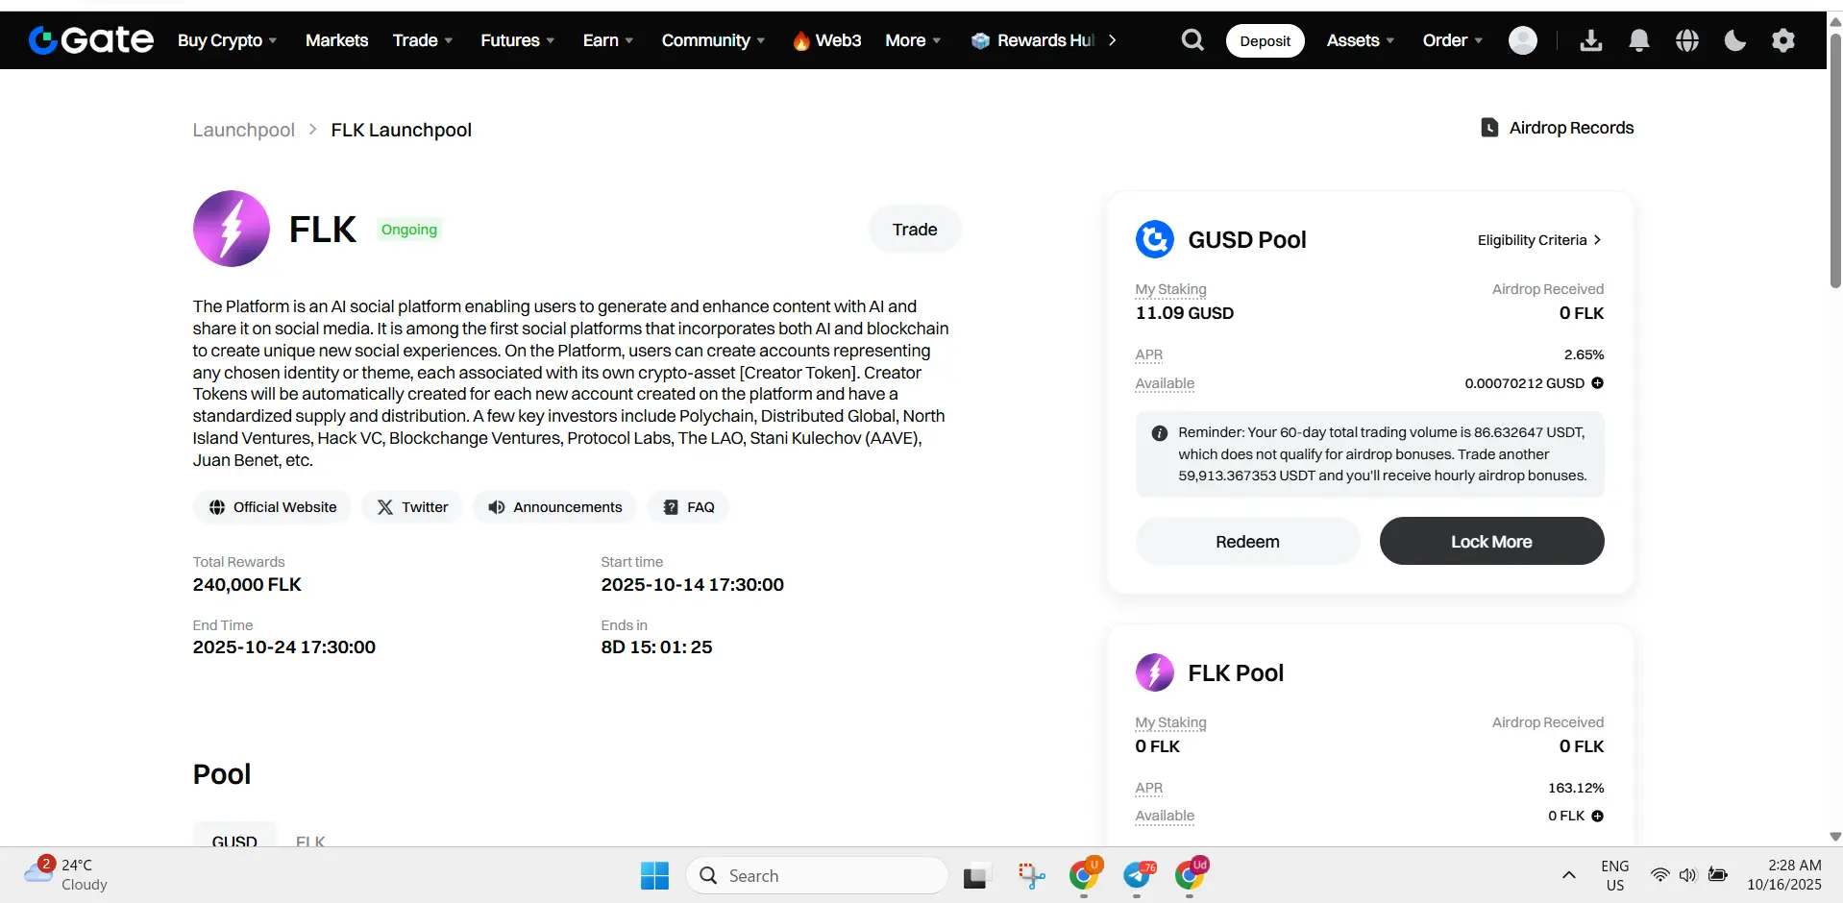Select the GUSD pool tab
This screenshot has height=903, width=1843.
tap(234, 836)
